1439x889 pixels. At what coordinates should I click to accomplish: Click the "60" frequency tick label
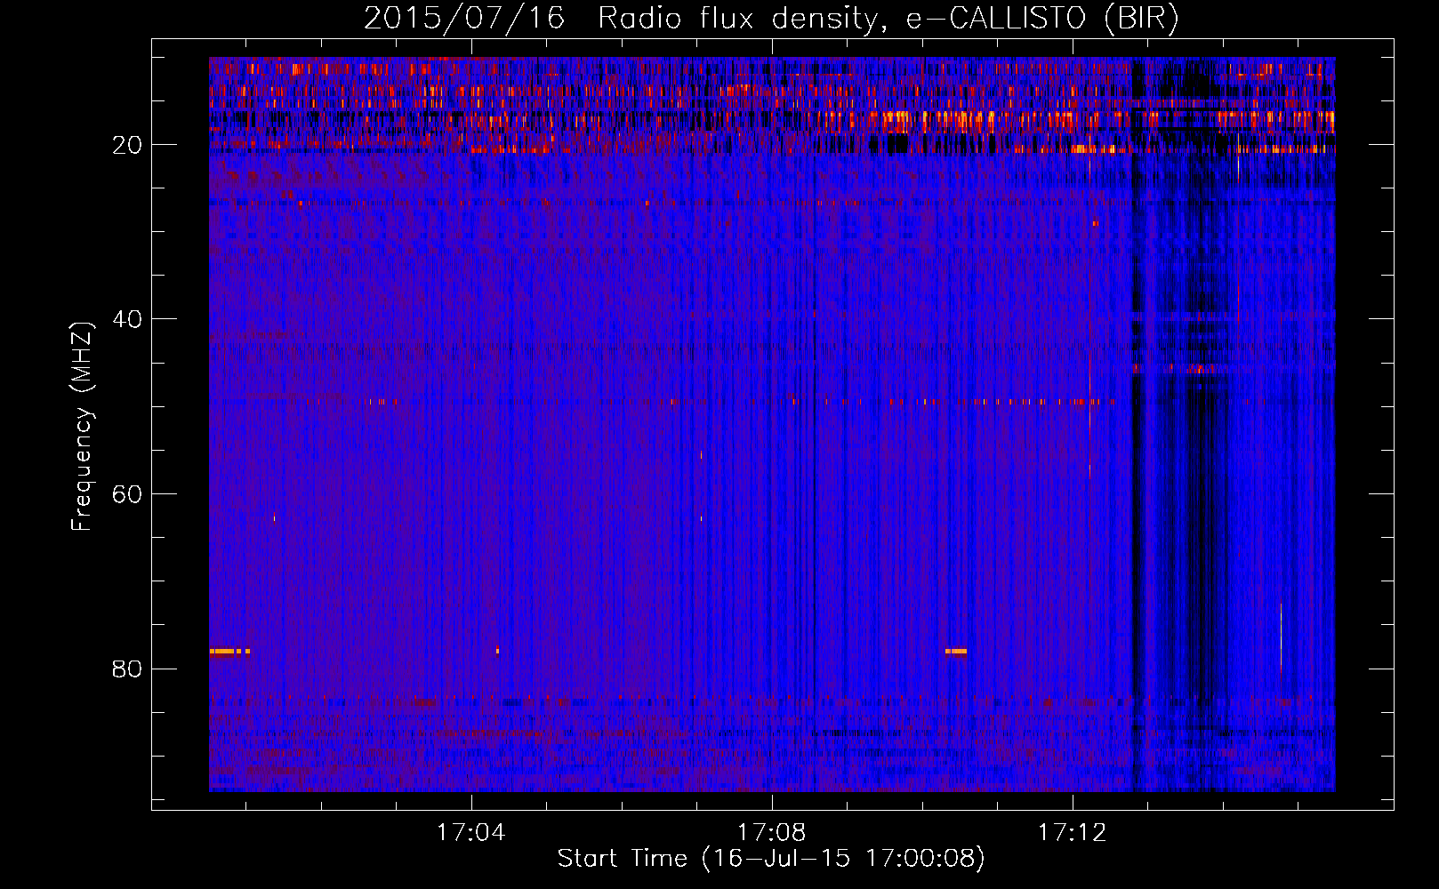click(x=127, y=494)
